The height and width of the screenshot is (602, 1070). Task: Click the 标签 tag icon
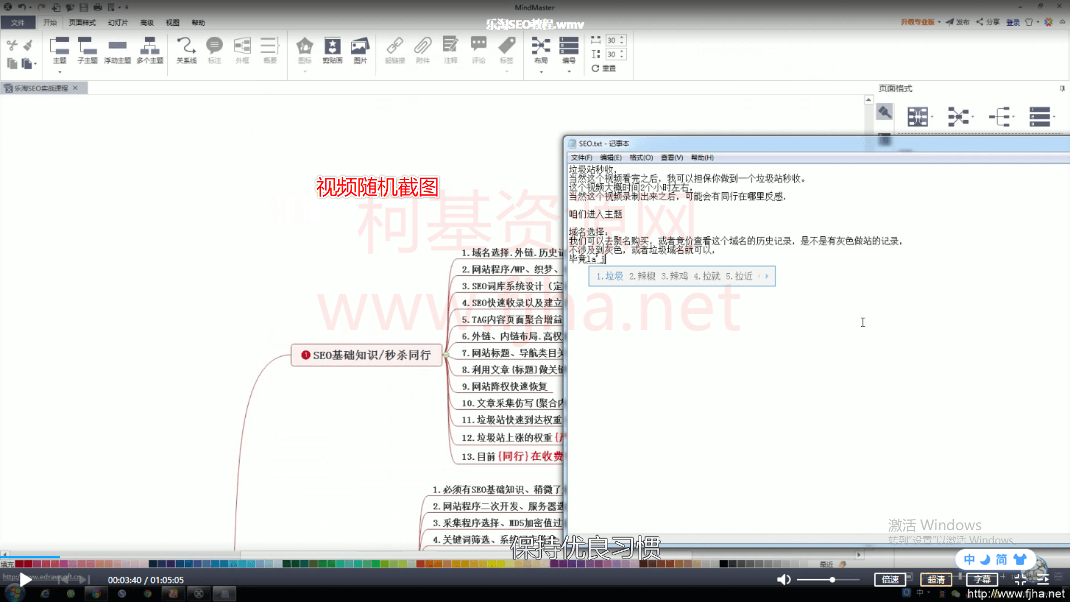507,46
